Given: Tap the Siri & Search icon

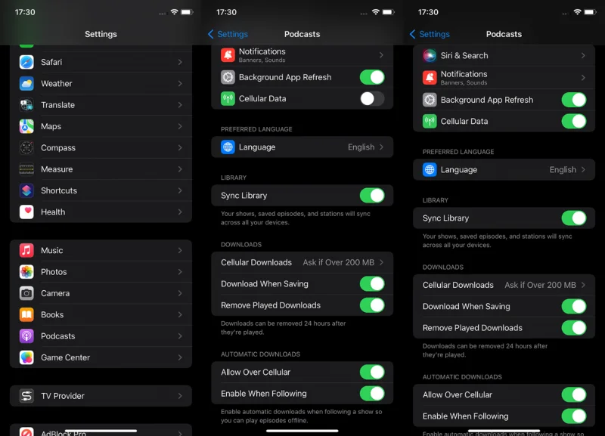Looking at the screenshot, I should (x=430, y=55).
